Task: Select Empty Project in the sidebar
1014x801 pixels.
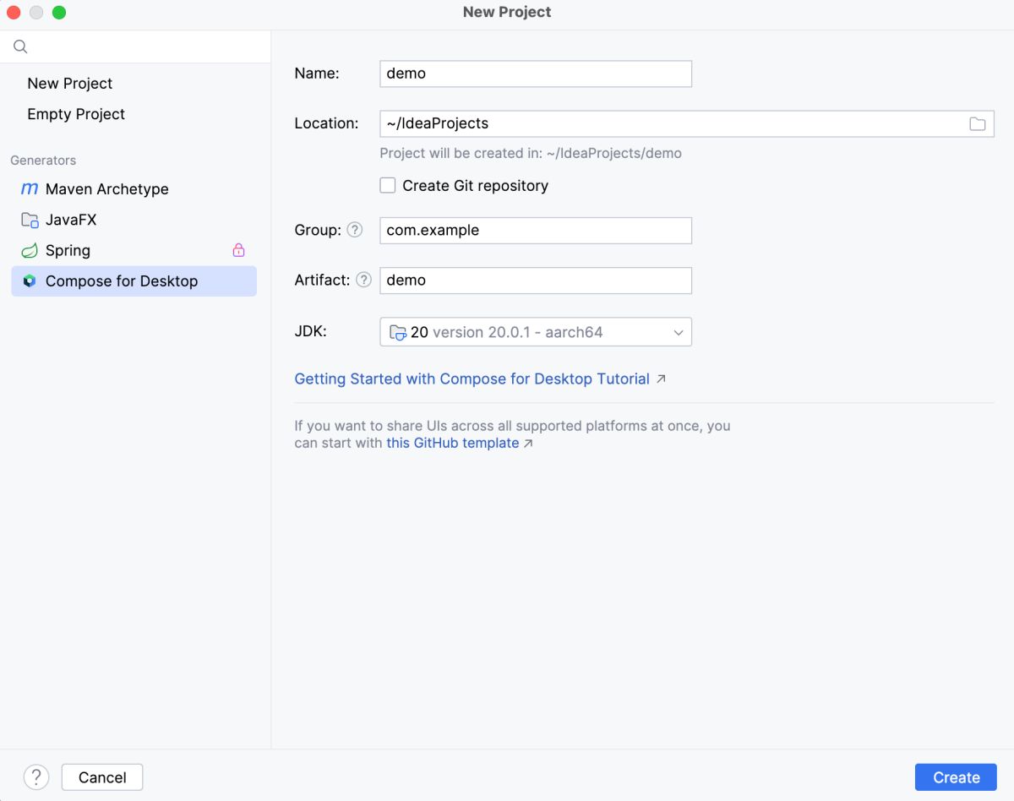Action: pos(76,114)
